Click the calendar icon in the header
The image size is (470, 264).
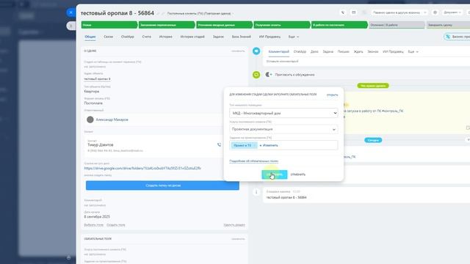pos(354,12)
